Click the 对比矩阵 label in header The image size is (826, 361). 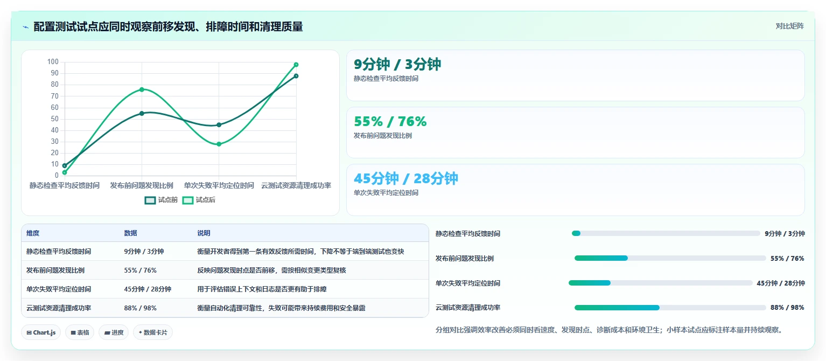pos(789,26)
